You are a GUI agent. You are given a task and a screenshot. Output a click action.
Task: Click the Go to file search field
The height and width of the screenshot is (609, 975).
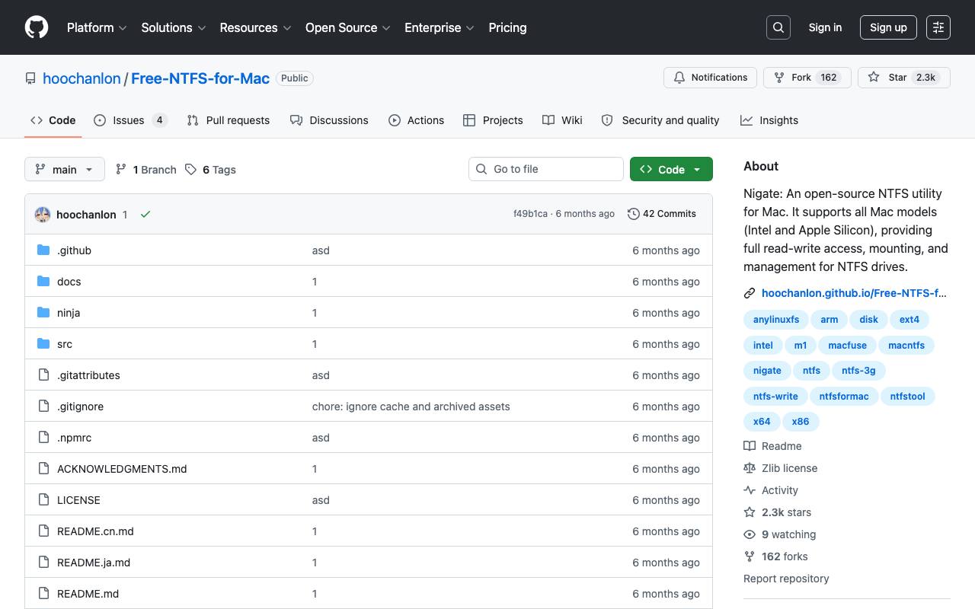(x=546, y=169)
